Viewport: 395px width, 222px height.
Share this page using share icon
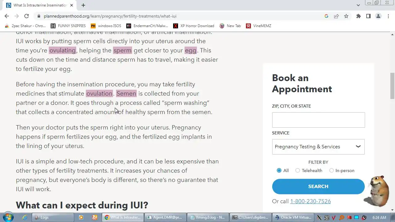coord(336,16)
